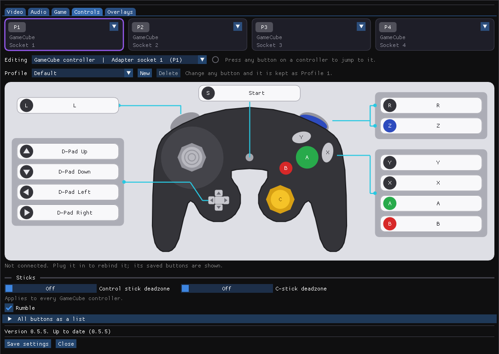Image resolution: width=499 pixels, height=354 pixels.
Task: Open the P1 slot dropdown arrow
Action: 114,26
